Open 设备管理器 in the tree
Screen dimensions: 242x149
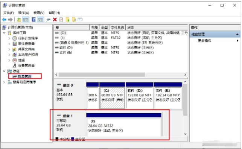click(26, 65)
